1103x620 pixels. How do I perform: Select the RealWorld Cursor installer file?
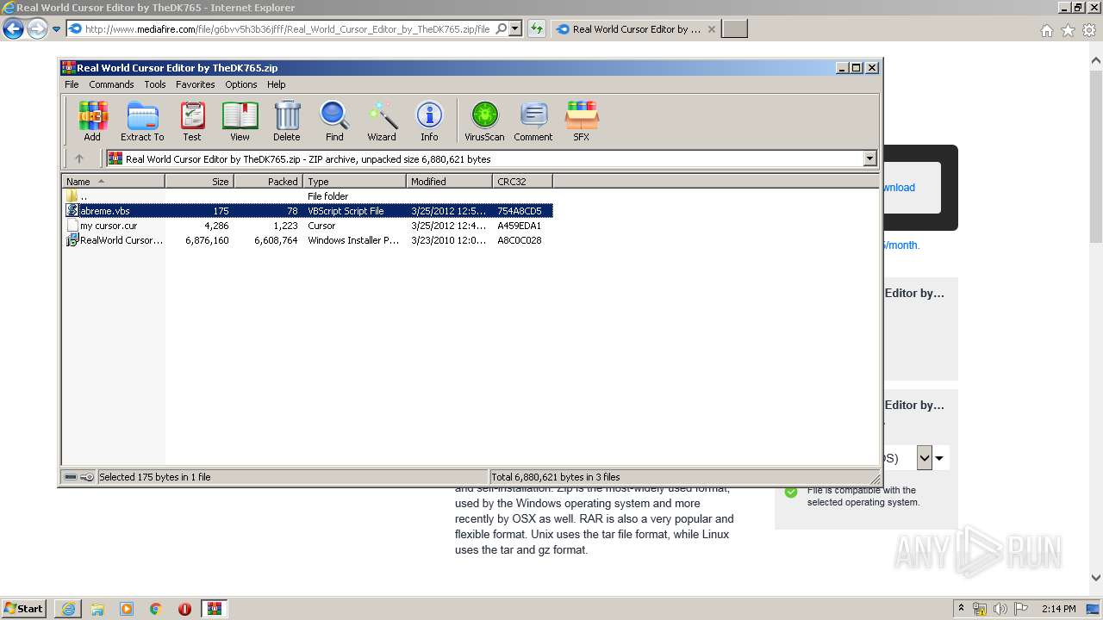[x=308, y=240]
